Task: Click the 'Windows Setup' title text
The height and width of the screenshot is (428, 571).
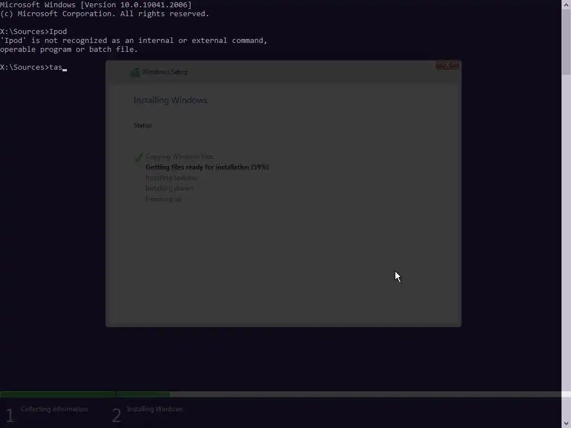Action: point(165,72)
